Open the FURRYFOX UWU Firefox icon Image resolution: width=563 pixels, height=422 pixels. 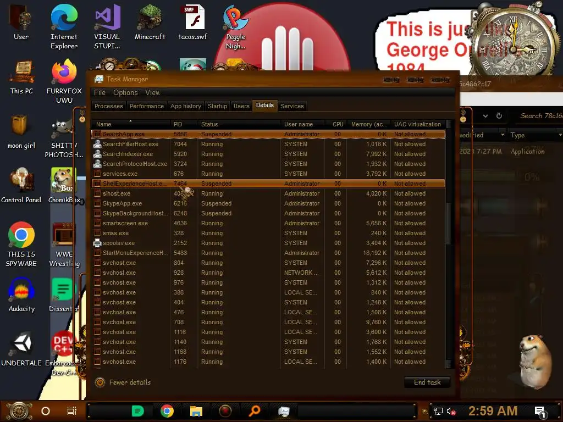[64, 81]
